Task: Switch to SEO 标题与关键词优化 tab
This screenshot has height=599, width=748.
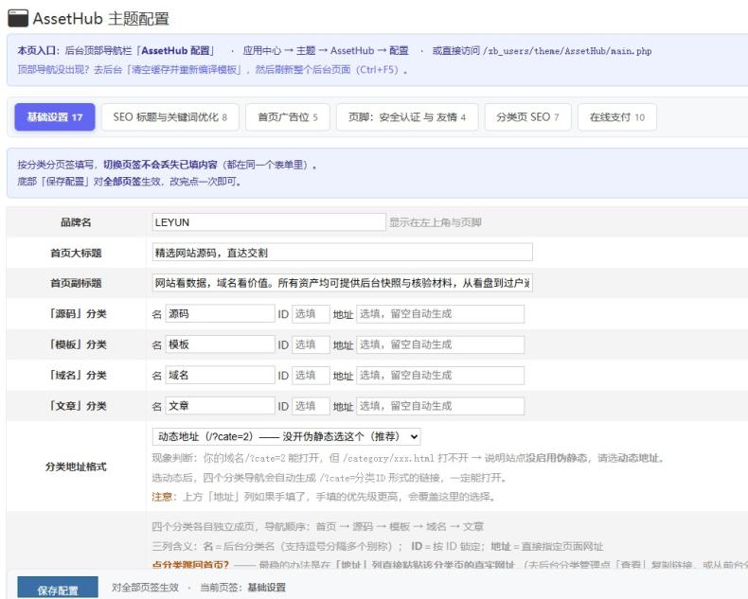Action: 169,116
